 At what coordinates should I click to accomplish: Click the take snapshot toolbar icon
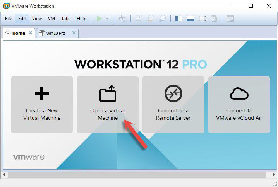tap(139, 19)
